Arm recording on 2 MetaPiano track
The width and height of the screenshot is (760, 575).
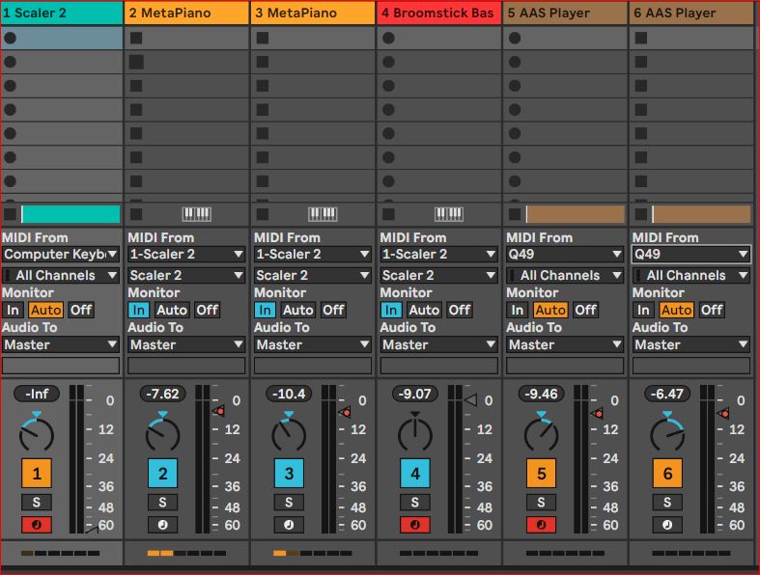[x=162, y=525]
